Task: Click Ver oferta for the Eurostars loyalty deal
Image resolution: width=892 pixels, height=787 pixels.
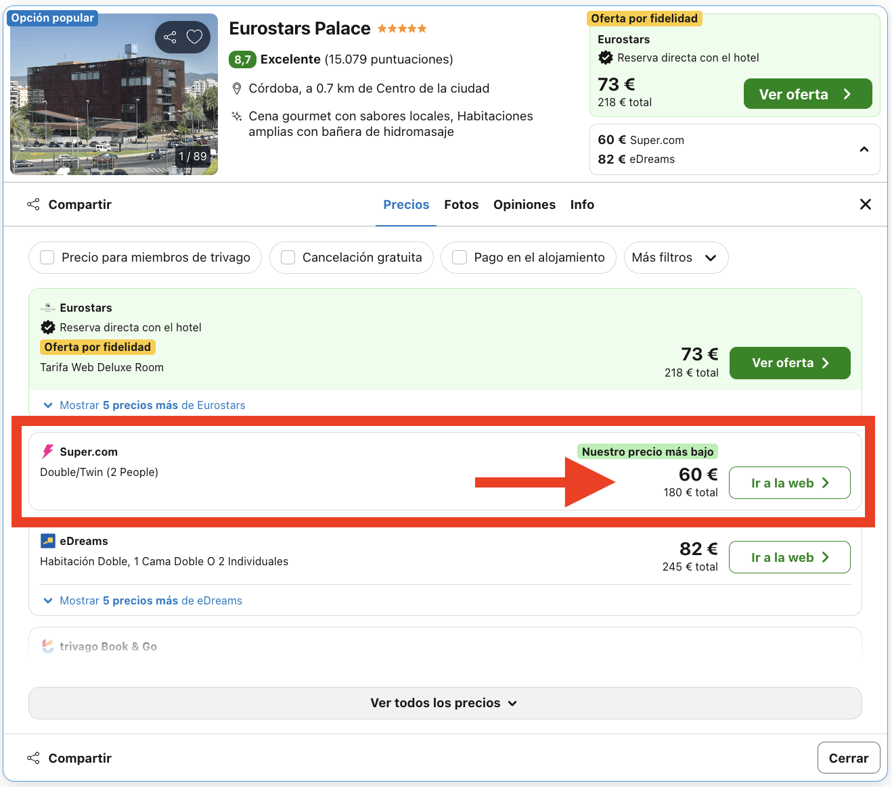Action: (789, 363)
